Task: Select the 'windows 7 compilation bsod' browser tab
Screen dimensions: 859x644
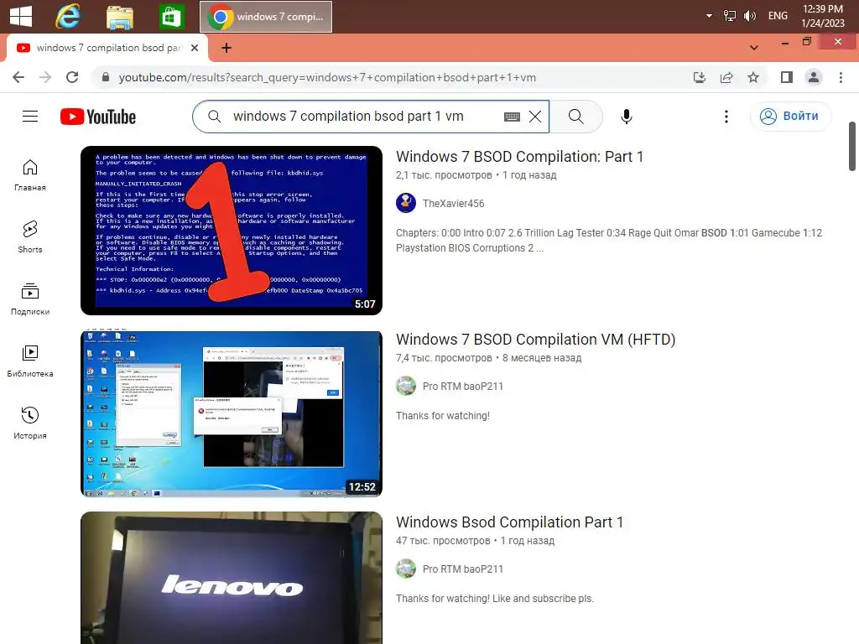Action: pos(107,48)
